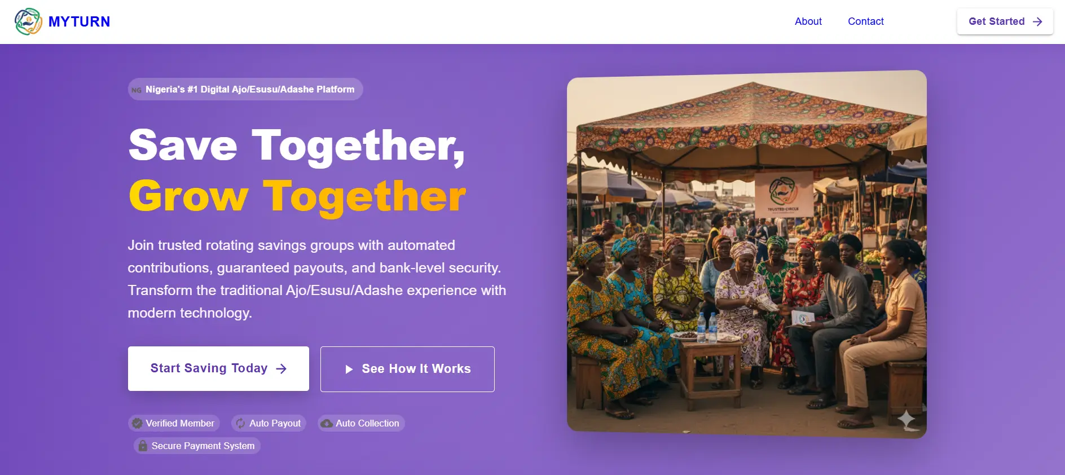This screenshot has width=1065, height=475.
Task: Click the sparkle icon on the hero image
Action: pyautogui.click(x=906, y=419)
